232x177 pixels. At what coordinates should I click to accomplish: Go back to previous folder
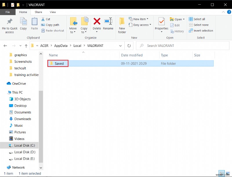click(x=5, y=46)
